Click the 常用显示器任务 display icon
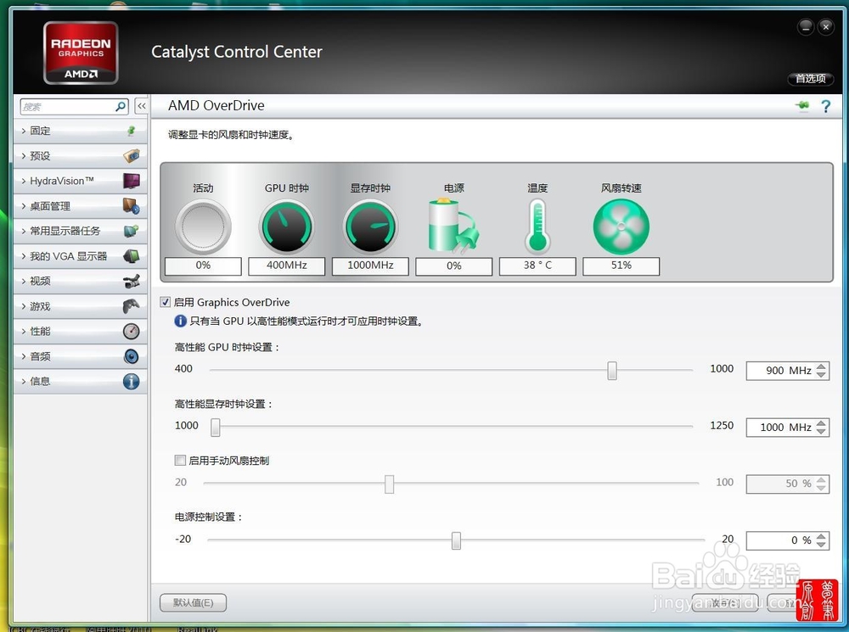The image size is (849, 632). tap(132, 231)
